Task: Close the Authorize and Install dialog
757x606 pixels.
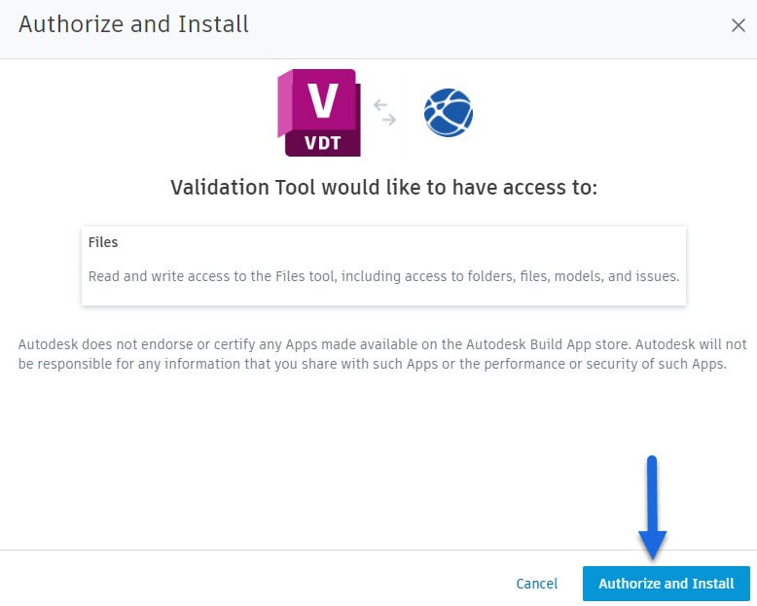Action: pyautogui.click(x=739, y=25)
